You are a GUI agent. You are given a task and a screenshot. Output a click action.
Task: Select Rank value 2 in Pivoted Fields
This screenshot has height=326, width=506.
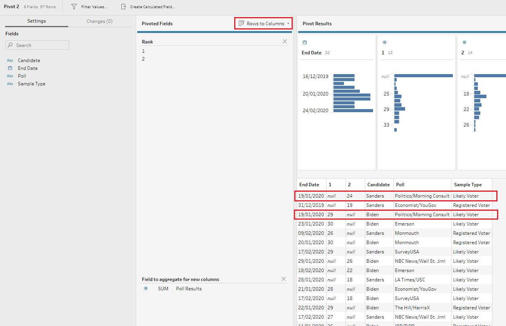143,59
